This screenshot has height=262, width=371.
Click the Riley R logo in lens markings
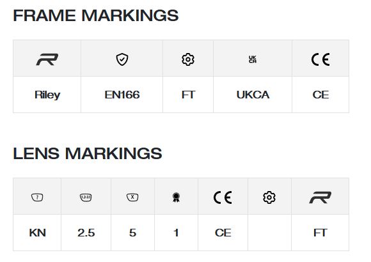[320, 197]
